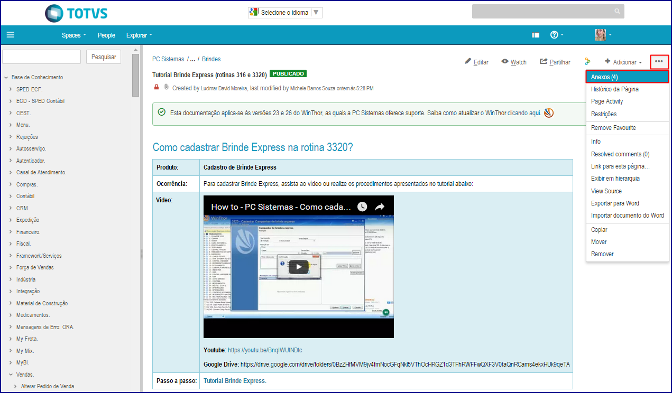Click the video share arrow icon
672x393 pixels.
pos(380,207)
